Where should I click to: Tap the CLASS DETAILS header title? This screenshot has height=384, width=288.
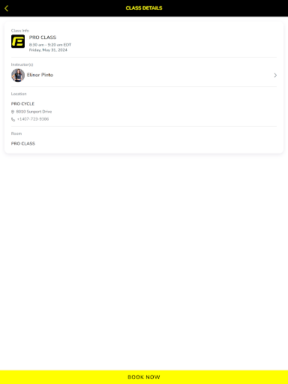coord(144,8)
